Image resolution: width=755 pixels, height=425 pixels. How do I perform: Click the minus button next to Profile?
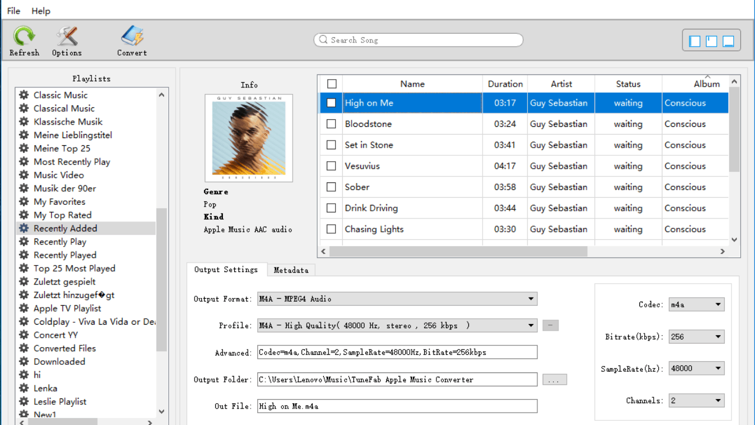pyautogui.click(x=550, y=325)
